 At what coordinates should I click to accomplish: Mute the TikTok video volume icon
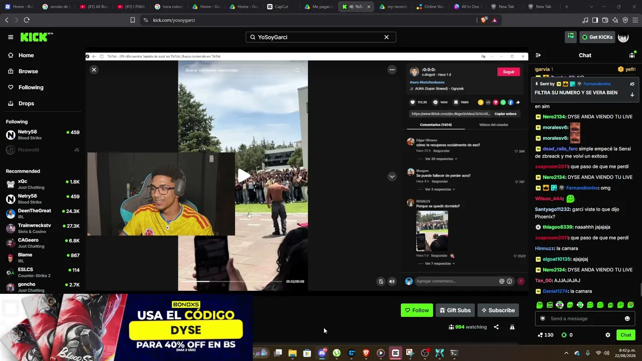point(392,281)
